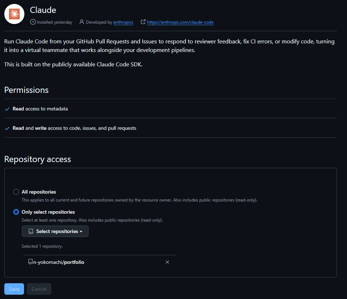Click the Claude app title
Image resolution: width=347 pixels, height=299 pixels.
[43, 10]
